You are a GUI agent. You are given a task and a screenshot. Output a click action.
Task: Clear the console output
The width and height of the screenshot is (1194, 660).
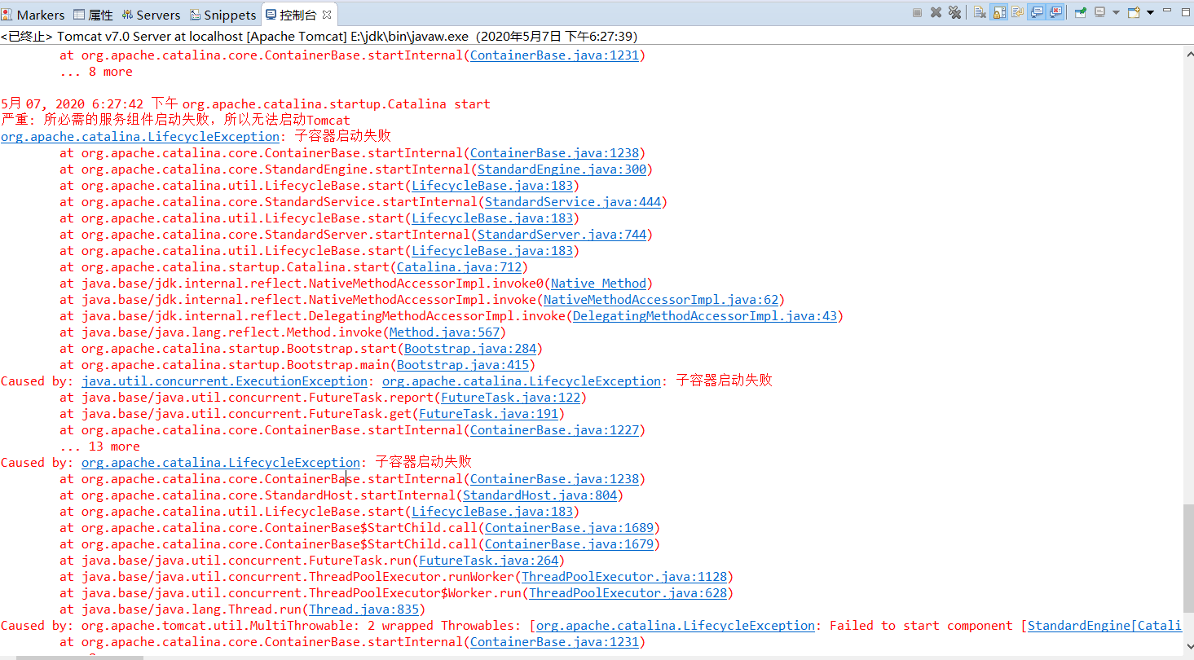980,12
